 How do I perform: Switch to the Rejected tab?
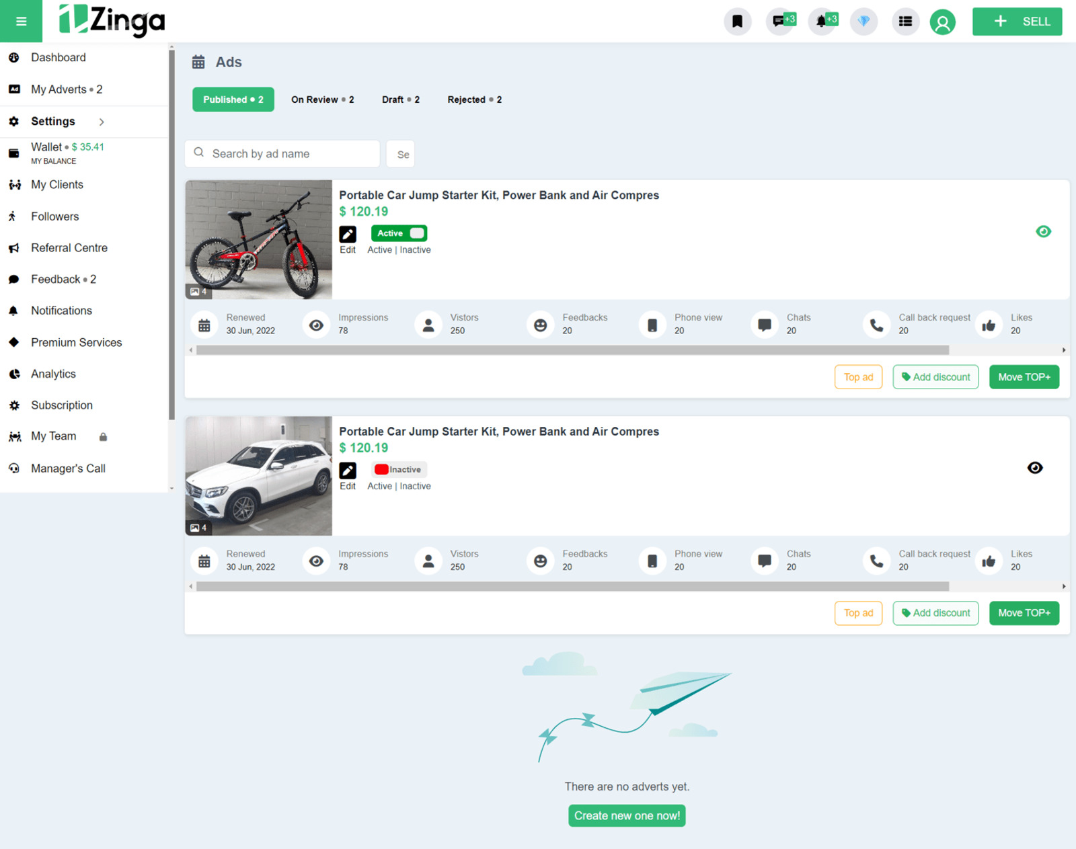[x=474, y=99]
